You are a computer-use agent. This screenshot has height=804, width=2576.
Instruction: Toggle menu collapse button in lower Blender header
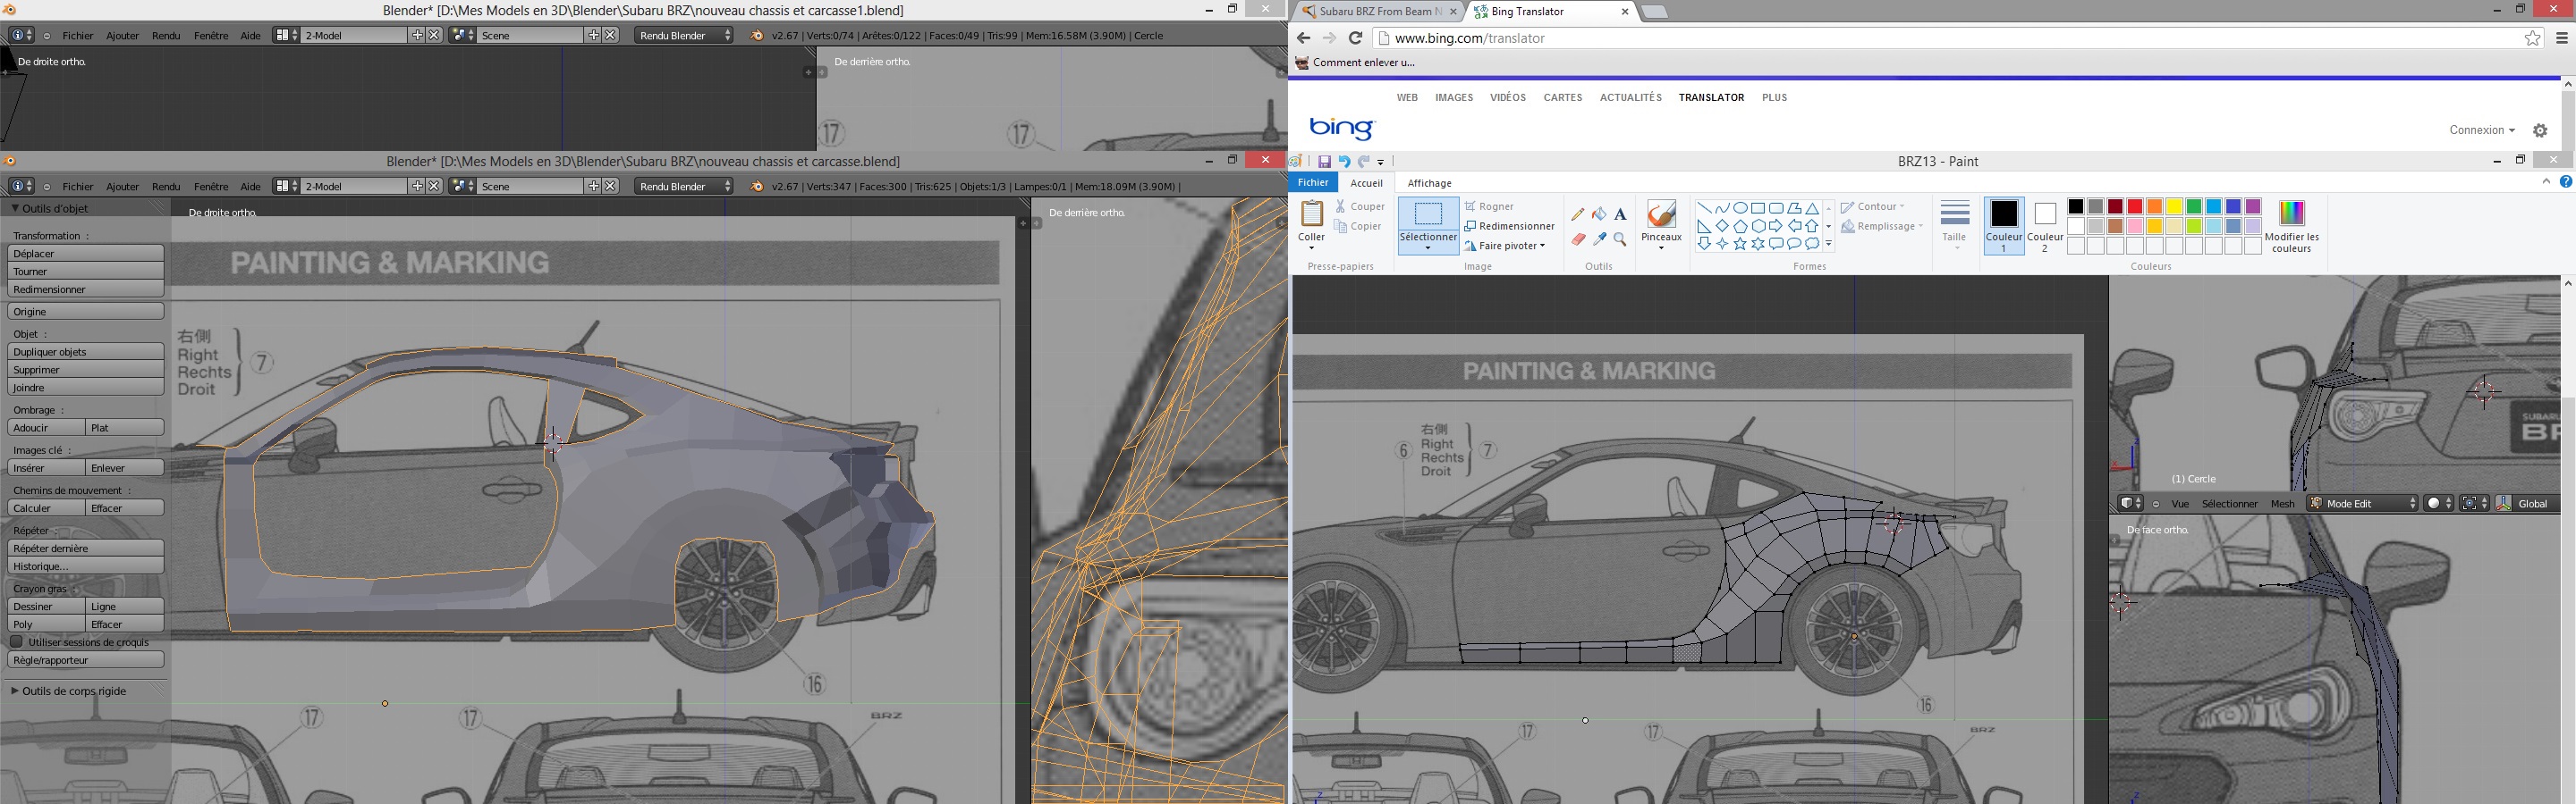point(47,187)
